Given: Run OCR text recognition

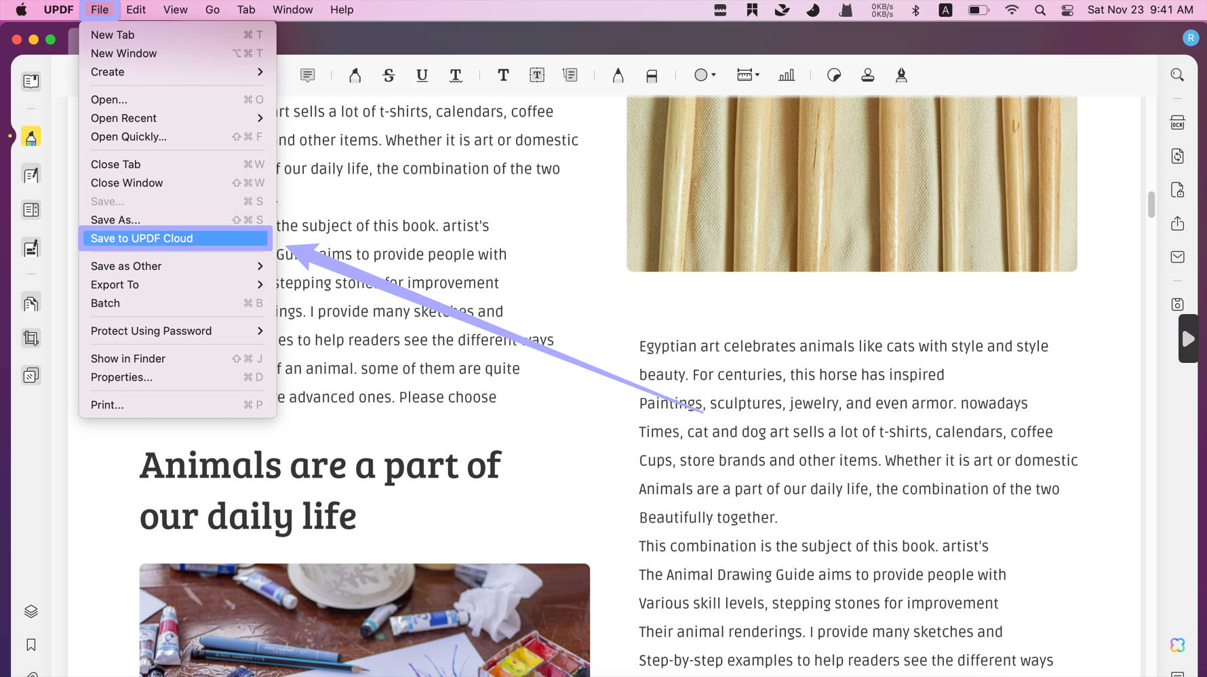Looking at the screenshot, I should pos(1178,123).
